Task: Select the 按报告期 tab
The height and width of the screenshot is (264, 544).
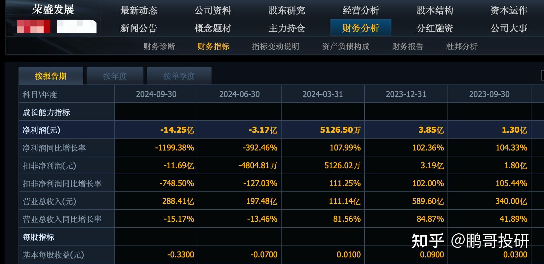Action: (x=51, y=76)
